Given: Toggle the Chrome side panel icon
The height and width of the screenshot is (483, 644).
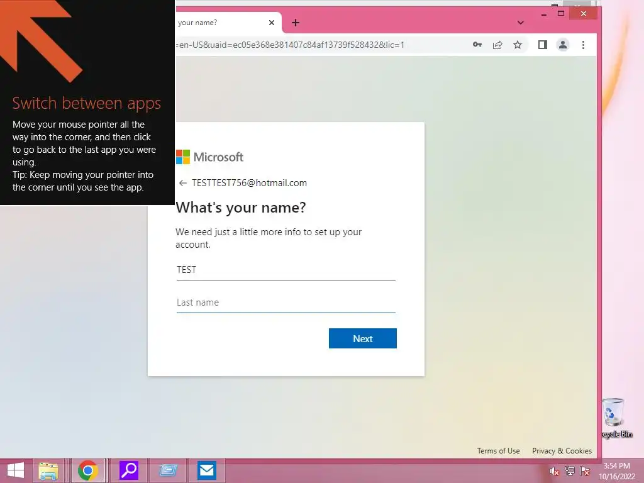Looking at the screenshot, I should click(543, 45).
